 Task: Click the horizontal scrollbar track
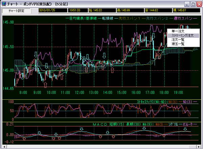tap(101, 147)
